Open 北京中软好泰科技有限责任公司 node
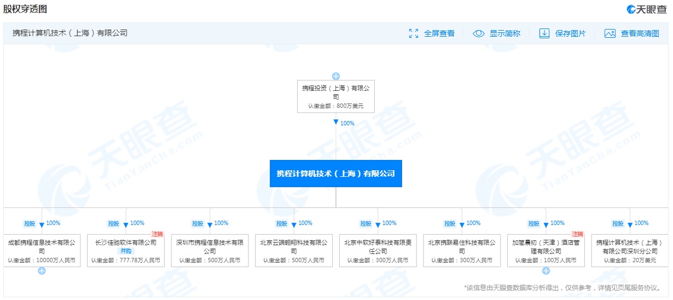 coord(378,251)
